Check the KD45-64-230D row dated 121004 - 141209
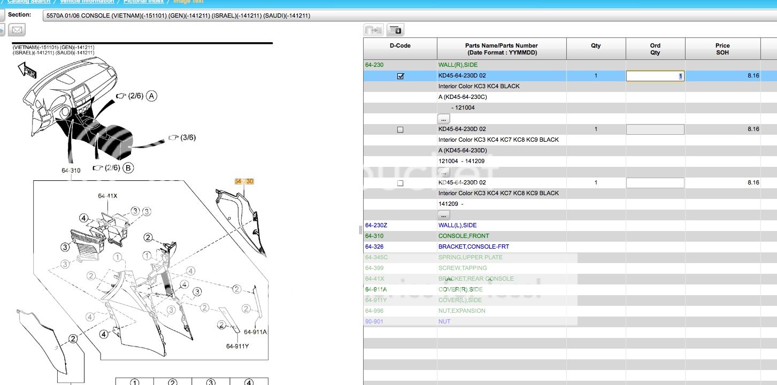Viewport: 777px width, 385px height. click(401, 130)
